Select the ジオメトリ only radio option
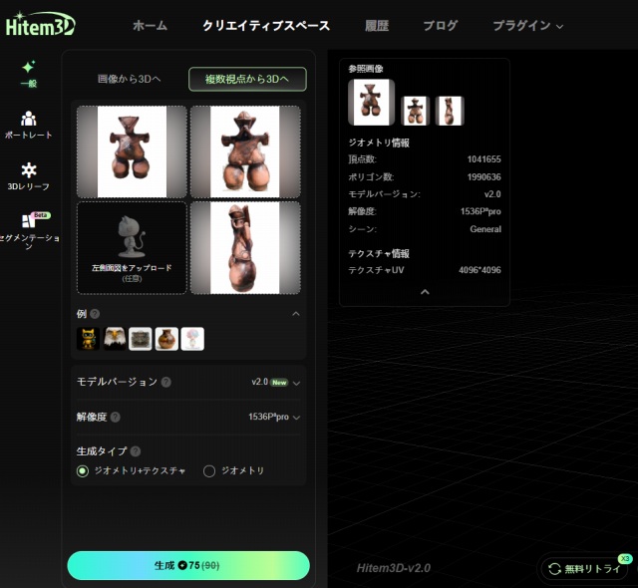638x588 pixels. tap(209, 470)
